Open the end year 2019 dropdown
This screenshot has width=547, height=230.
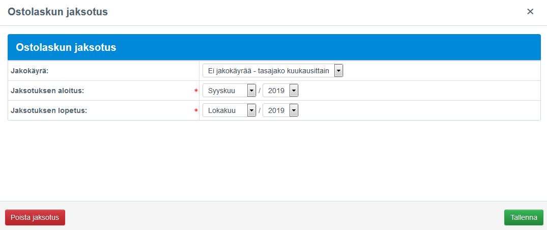pos(276,110)
